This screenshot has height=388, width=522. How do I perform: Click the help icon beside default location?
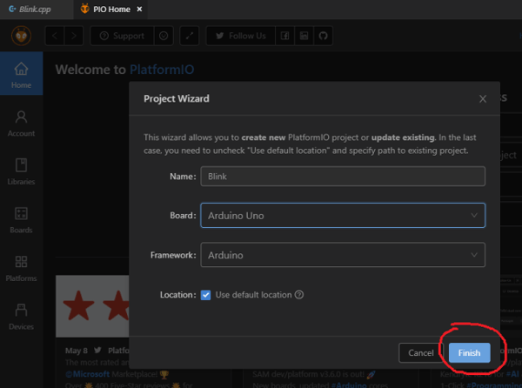click(x=299, y=295)
